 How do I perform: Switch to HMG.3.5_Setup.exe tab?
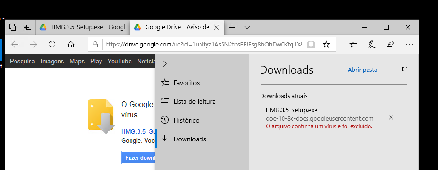click(83, 27)
